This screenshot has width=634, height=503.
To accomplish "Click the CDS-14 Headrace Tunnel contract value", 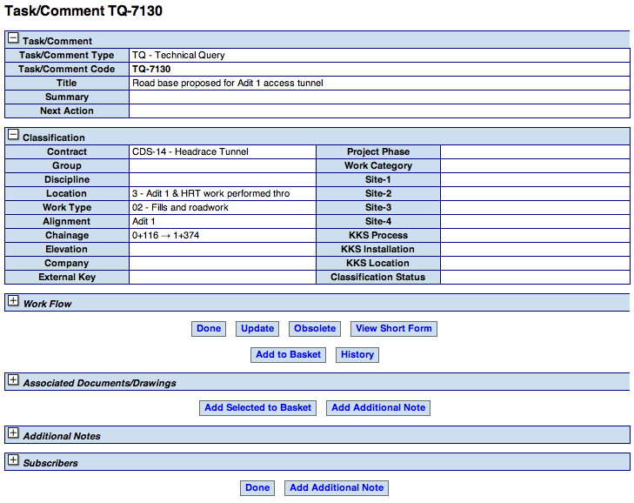I will click(190, 152).
